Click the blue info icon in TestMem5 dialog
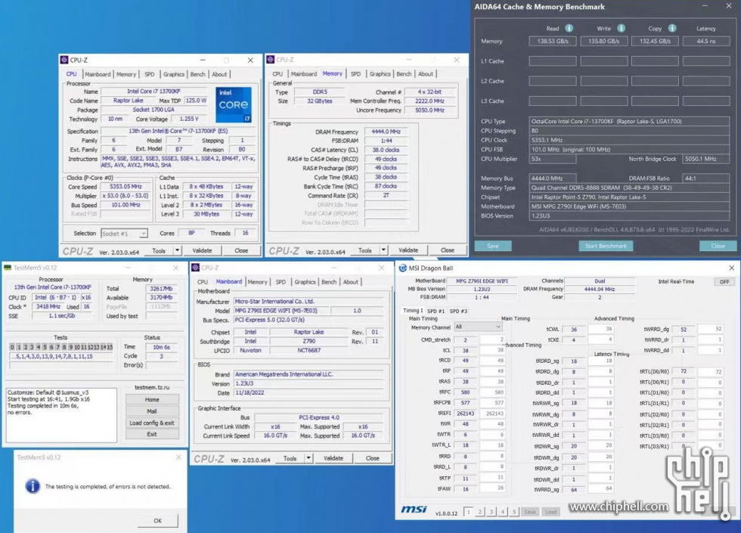This screenshot has height=533, width=741. (x=32, y=485)
